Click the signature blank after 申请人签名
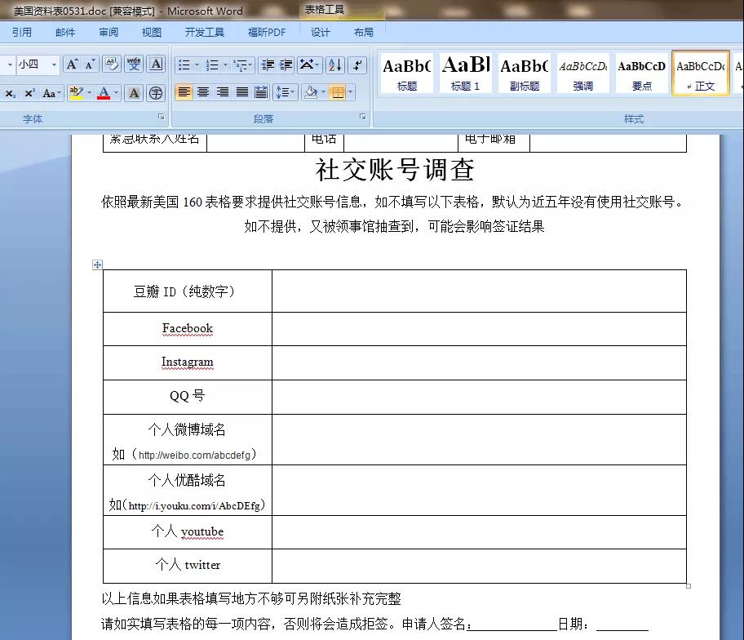 click(512, 624)
